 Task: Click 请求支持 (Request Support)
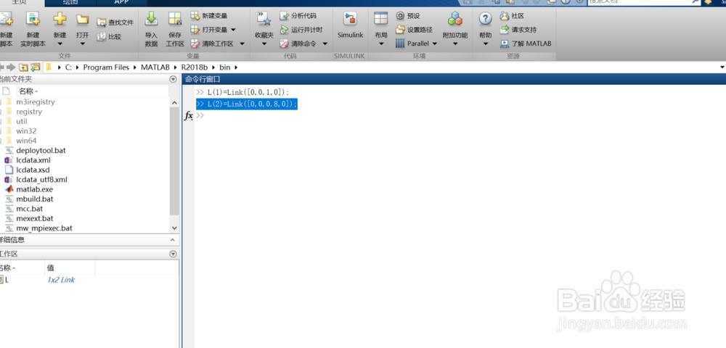518,30
